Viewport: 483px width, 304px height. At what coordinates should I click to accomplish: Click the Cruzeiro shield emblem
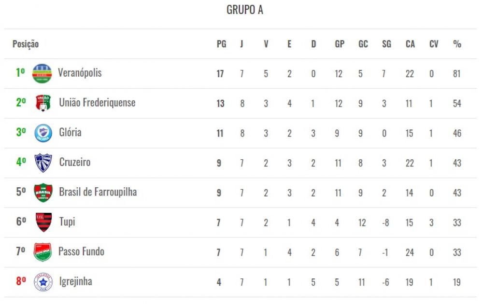point(43,163)
